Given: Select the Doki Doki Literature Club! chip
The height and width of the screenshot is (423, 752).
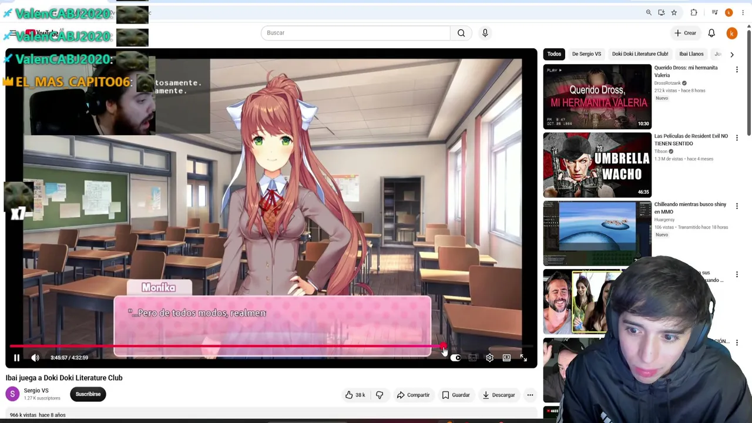Looking at the screenshot, I should pos(640,54).
